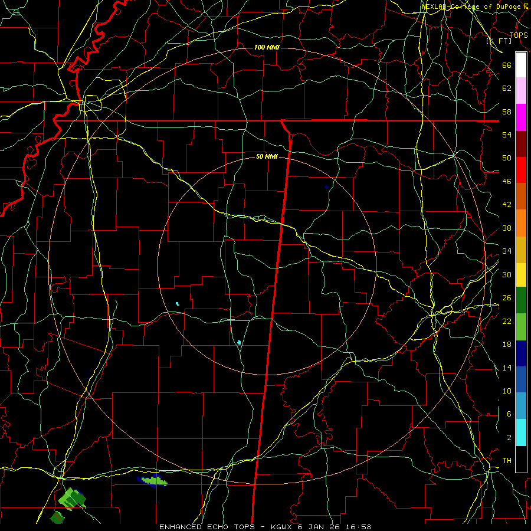Click the 'TH' legend label
This screenshot has height=531, width=531.
coord(507,461)
